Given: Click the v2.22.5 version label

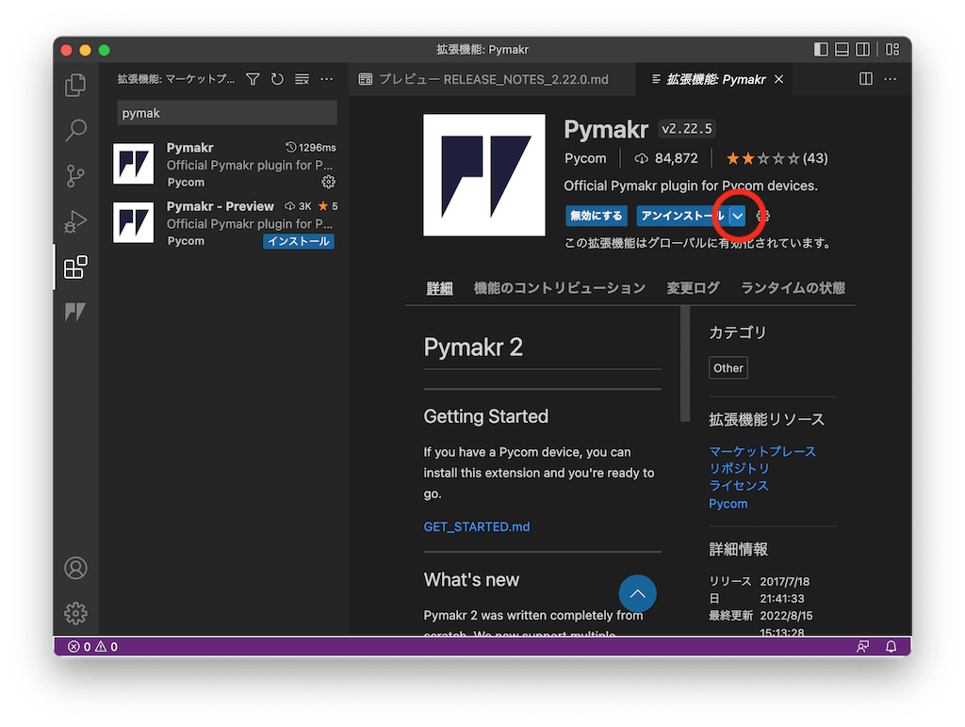Looking at the screenshot, I should click(x=686, y=129).
